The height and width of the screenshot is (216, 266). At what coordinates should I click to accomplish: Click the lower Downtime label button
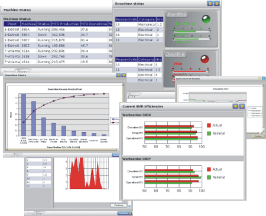pyautogui.click(x=176, y=54)
